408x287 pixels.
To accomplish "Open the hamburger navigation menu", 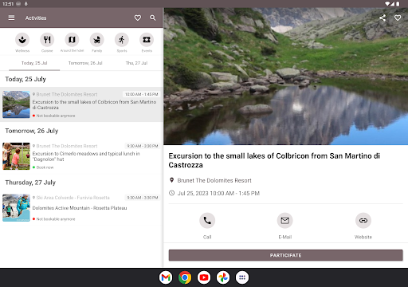I will (x=11, y=18).
